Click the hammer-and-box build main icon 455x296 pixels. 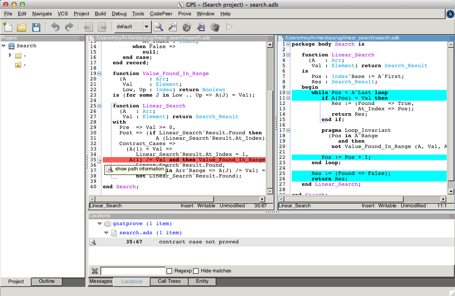click(x=201, y=27)
